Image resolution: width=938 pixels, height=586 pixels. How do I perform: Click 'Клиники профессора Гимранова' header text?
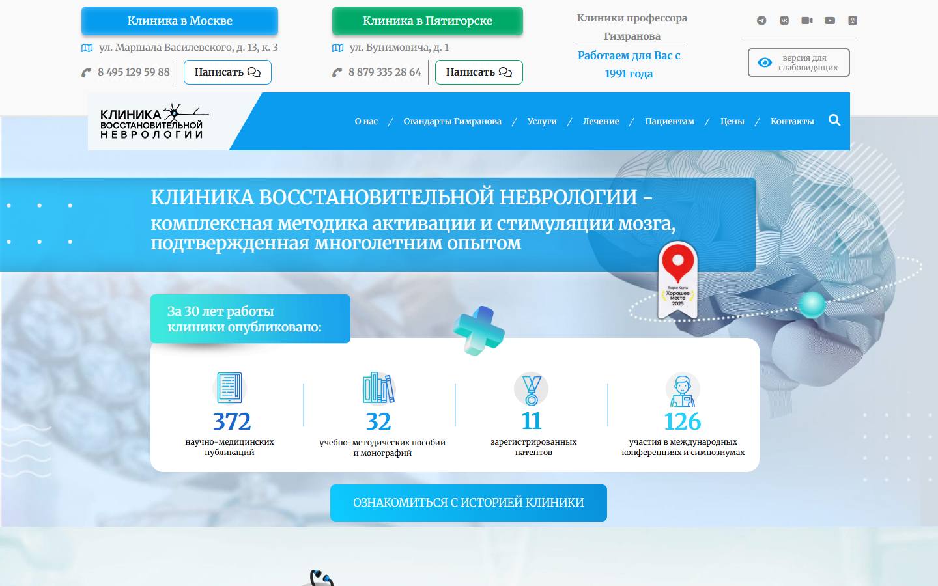tap(632, 27)
